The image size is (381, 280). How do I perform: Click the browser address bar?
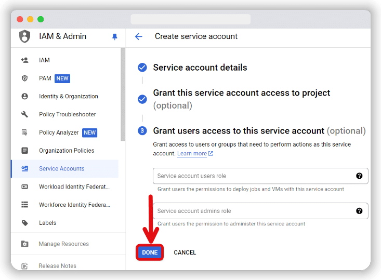pos(190,19)
